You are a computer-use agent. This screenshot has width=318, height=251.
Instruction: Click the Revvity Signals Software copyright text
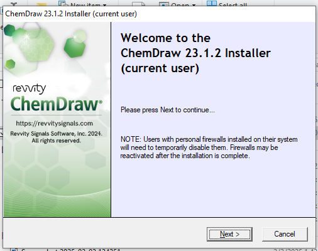(x=56, y=137)
